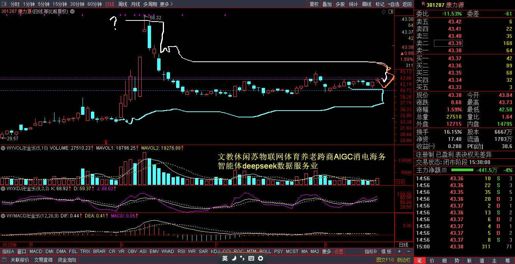Image resolution: width=515 pixels, height=264 pixels.
Task: Open 资金流向 capital flow
Action: (x=67, y=260)
